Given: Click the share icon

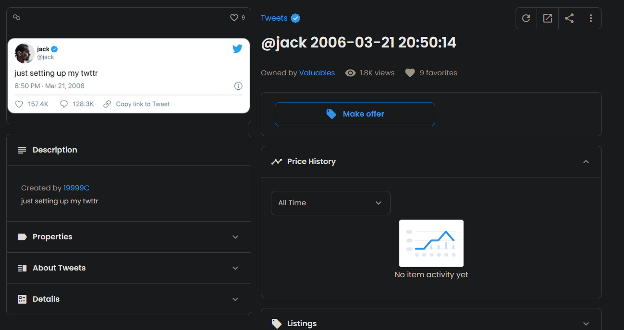Looking at the screenshot, I should tap(569, 18).
